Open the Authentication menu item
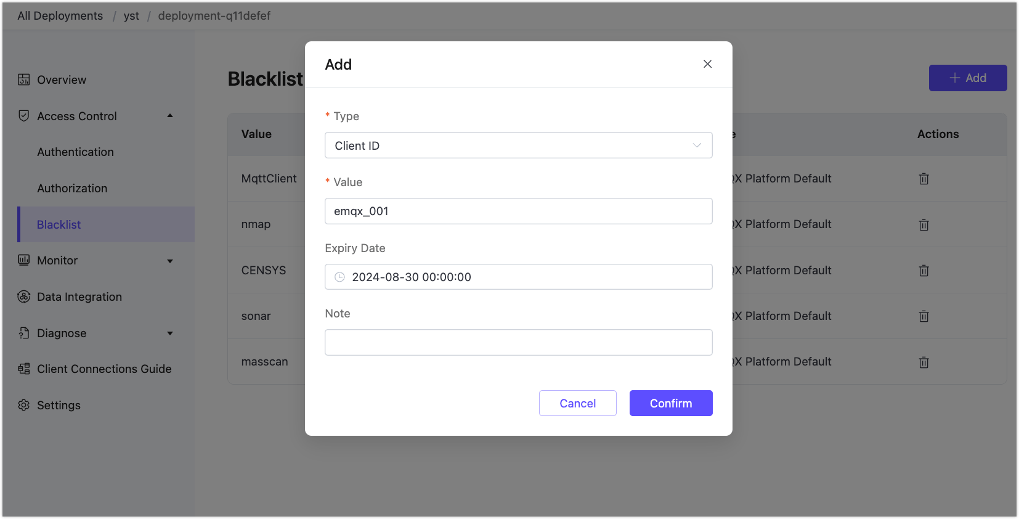 (75, 152)
